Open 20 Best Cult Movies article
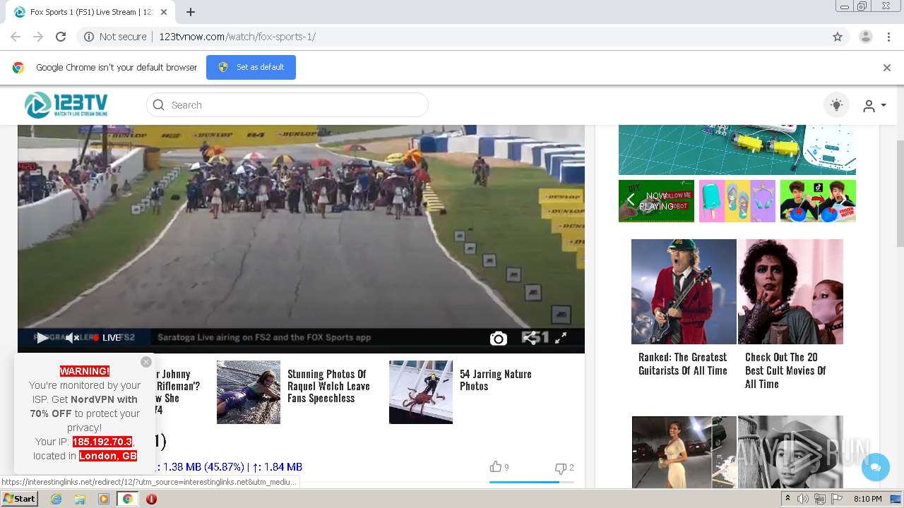The width and height of the screenshot is (904, 508). (785, 370)
